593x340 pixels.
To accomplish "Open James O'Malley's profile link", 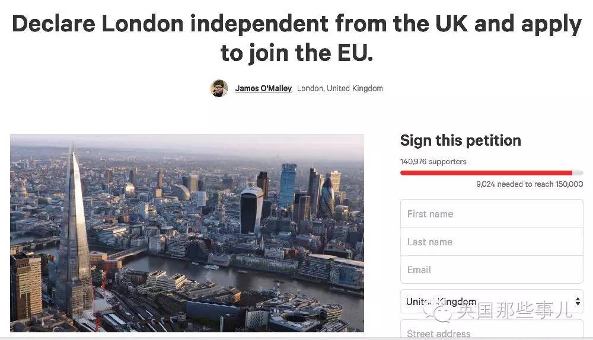I will (263, 88).
